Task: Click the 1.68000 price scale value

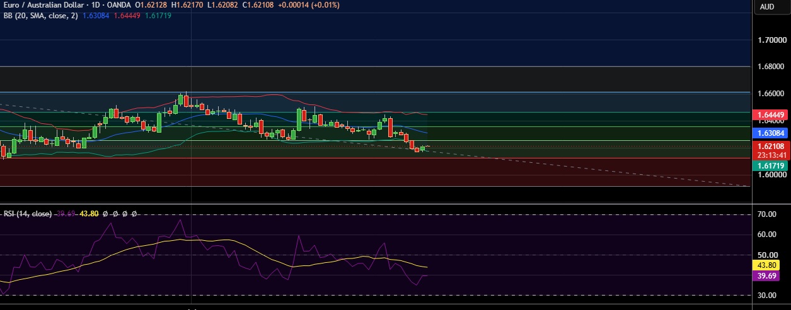Action: (x=771, y=67)
